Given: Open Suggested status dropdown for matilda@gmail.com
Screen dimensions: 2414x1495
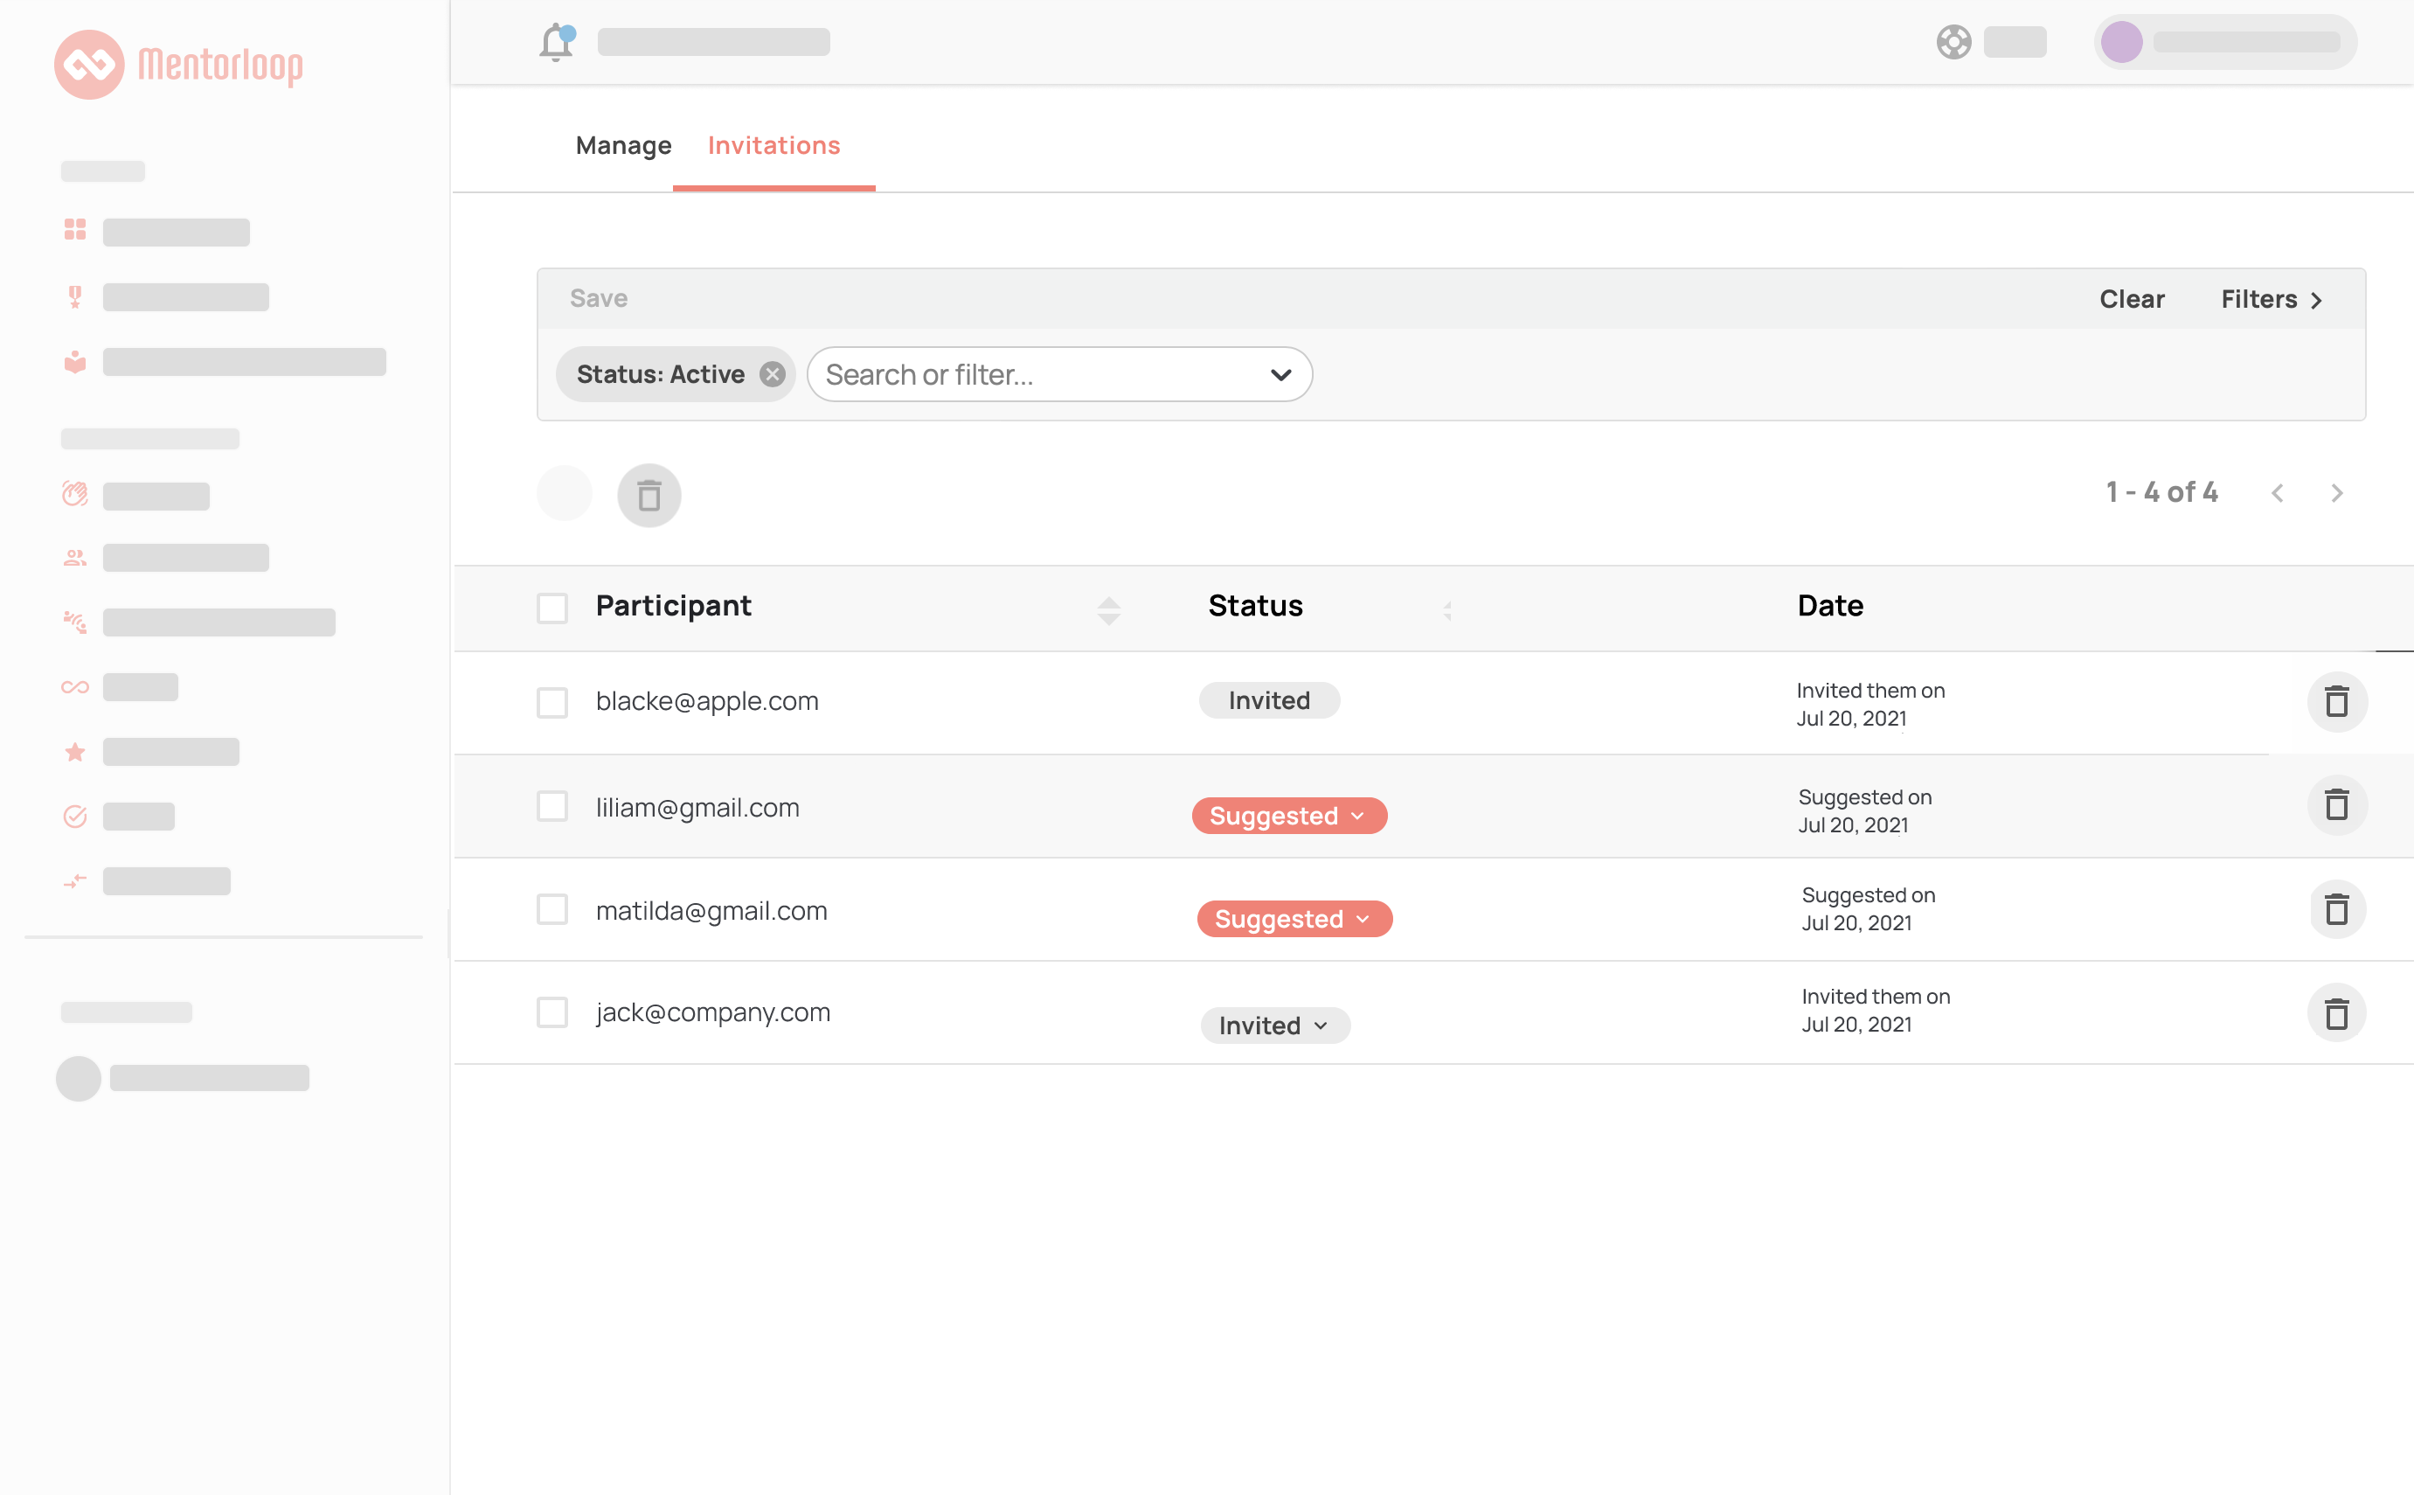Looking at the screenshot, I should (x=1295, y=919).
